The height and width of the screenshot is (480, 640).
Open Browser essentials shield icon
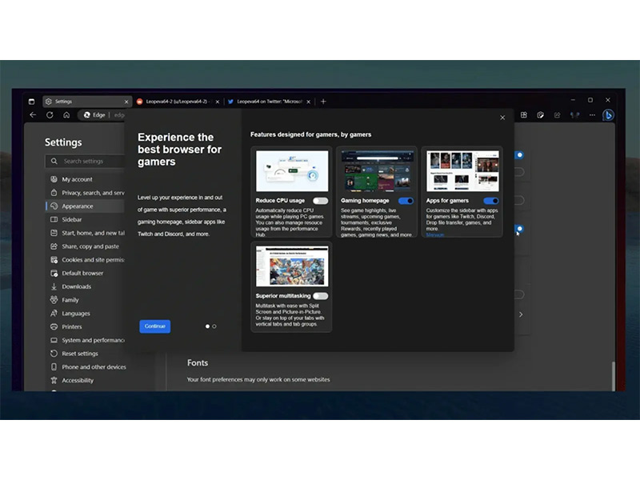[541, 115]
